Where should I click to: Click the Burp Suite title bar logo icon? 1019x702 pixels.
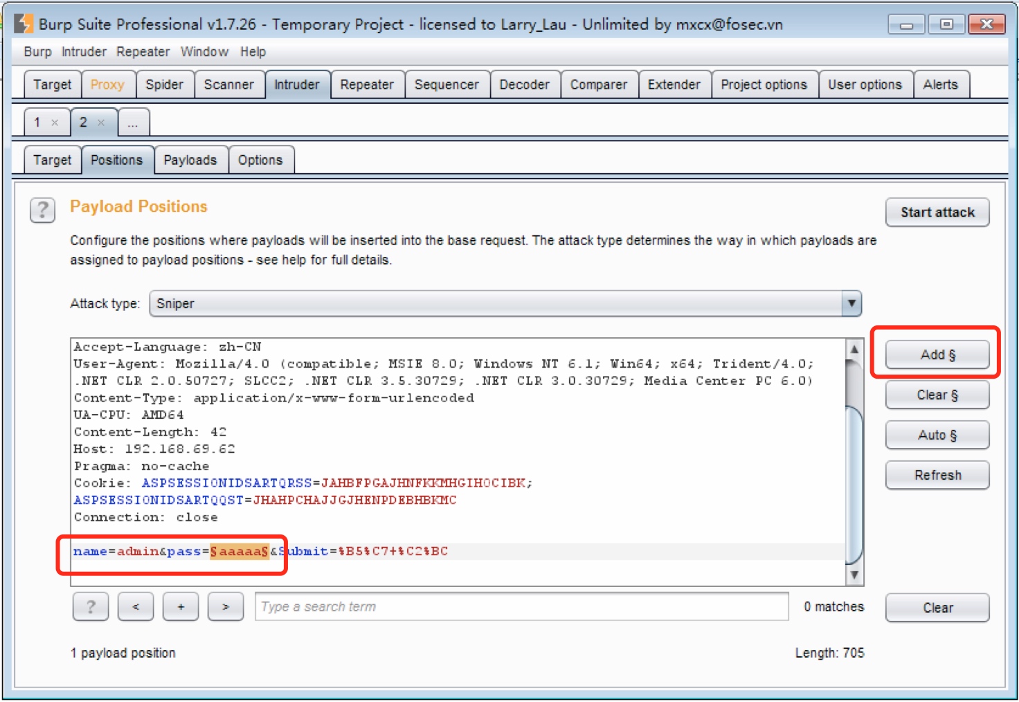click(23, 24)
